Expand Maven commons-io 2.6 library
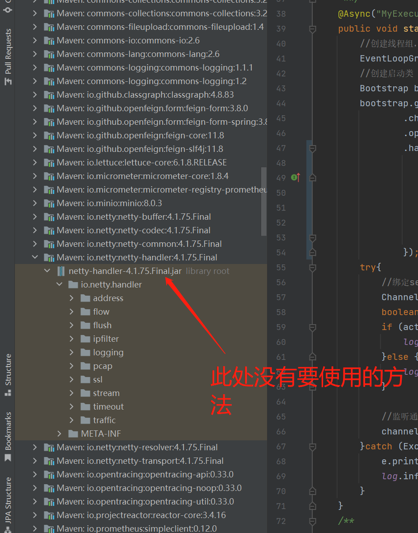Screen dimensions: 418x533 (x=35, y=40)
